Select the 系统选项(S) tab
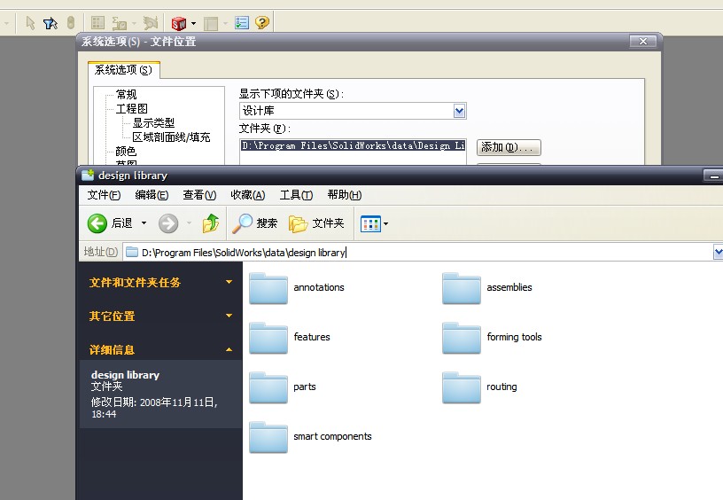The image size is (723, 500). point(123,70)
